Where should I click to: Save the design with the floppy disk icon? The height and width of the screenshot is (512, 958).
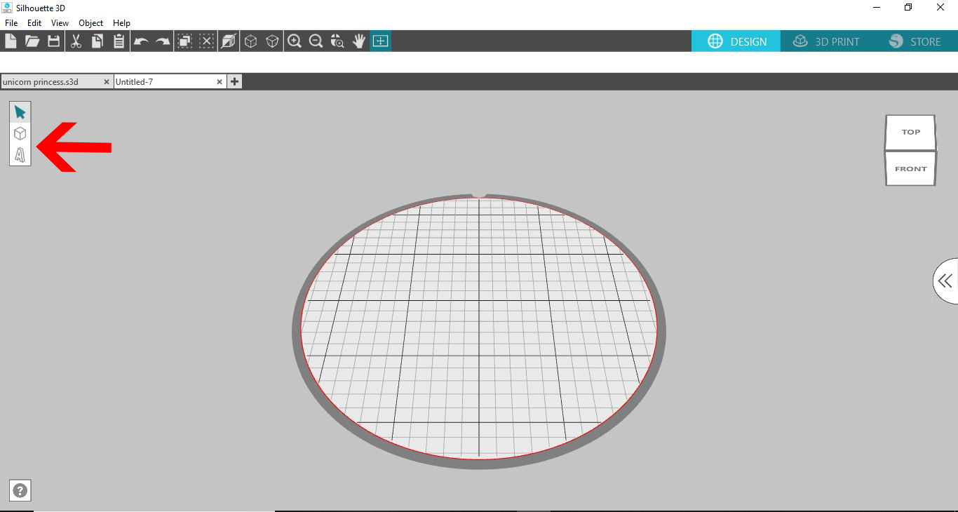pyautogui.click(x=53, y=41)
